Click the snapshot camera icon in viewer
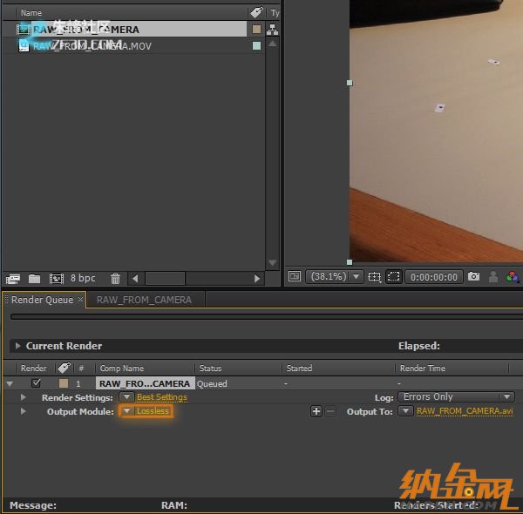This screenshot has width=523, height=514. point(473,277)
